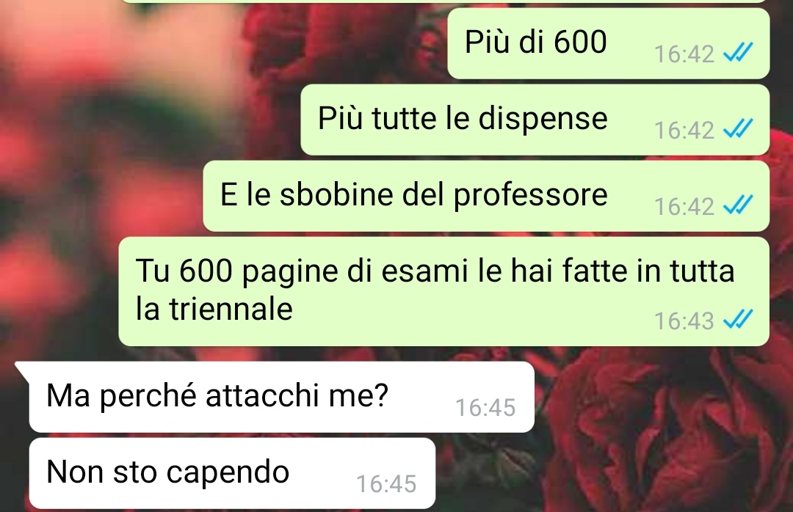793x512 pixels.
Task: Tap 16:42 timestamp on 'sbobine del professore'
Action: (684, 207)
